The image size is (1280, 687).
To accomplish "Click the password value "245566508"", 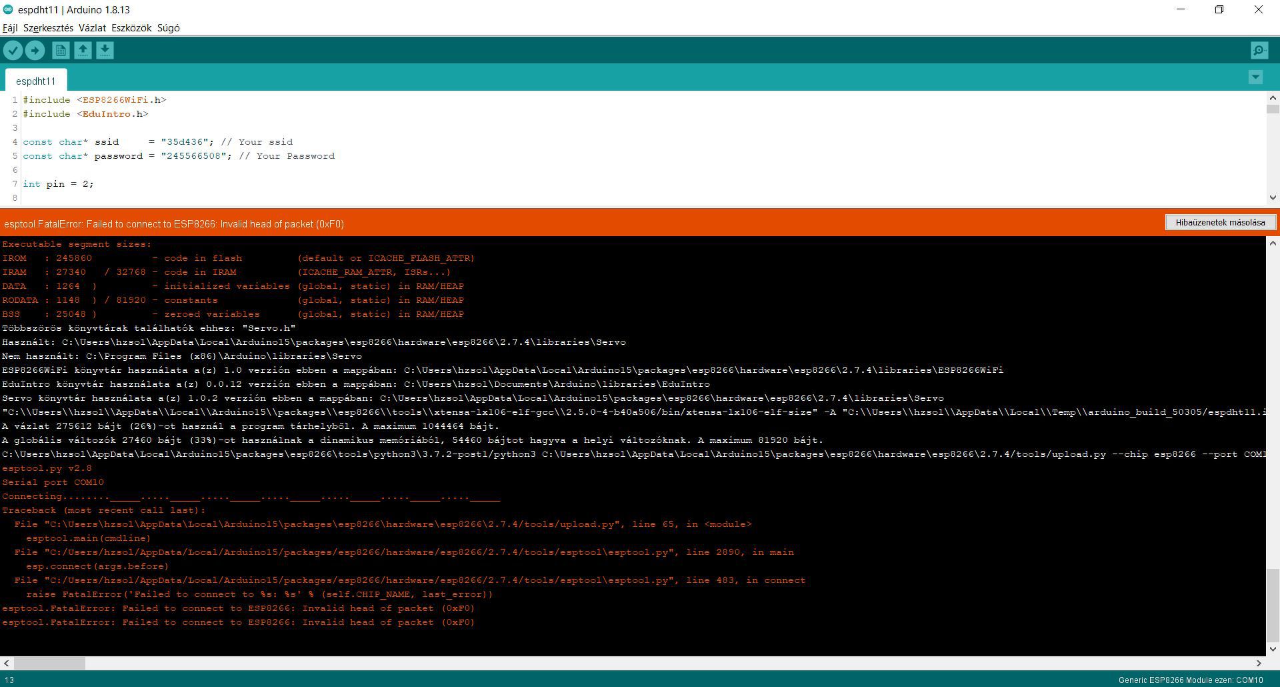I will (196, 156).
